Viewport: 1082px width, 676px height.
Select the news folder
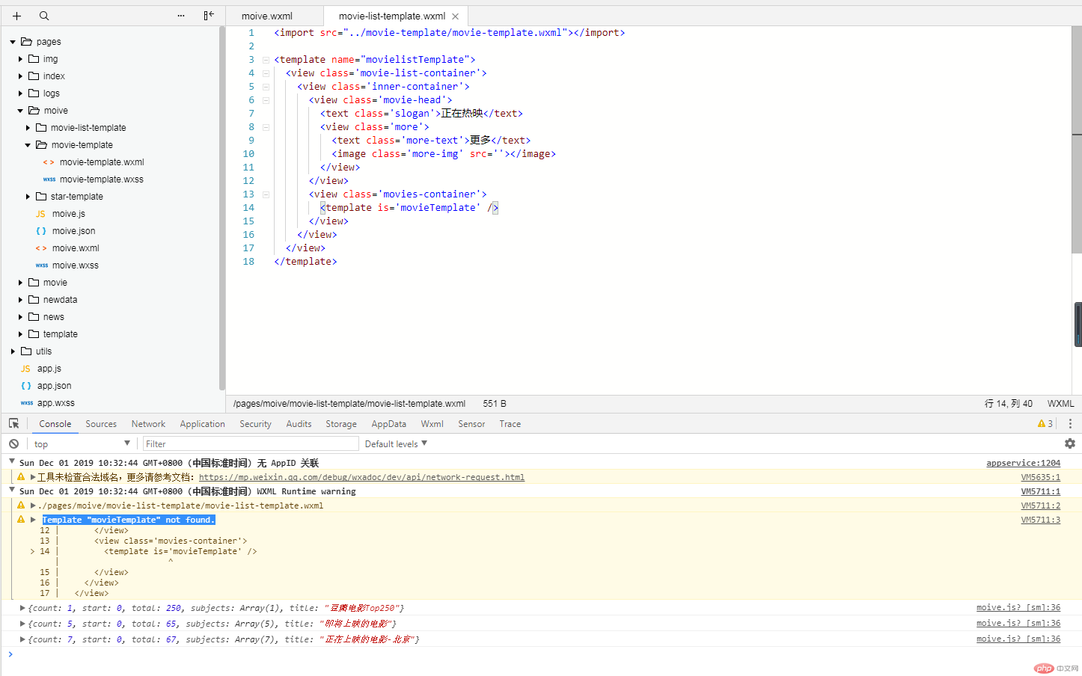53,317
